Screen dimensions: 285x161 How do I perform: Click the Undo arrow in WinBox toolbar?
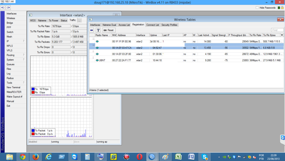3,7
